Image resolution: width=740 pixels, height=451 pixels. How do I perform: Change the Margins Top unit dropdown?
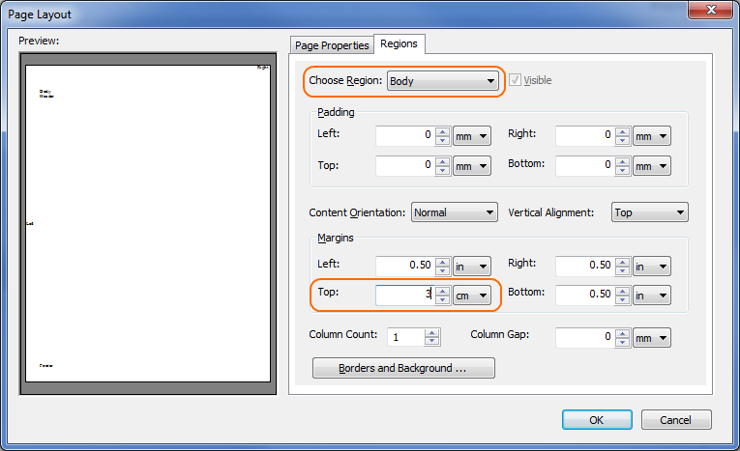(x=472, y=296)
